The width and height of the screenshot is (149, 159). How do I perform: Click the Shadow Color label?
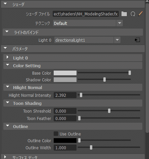click(39, 80)
